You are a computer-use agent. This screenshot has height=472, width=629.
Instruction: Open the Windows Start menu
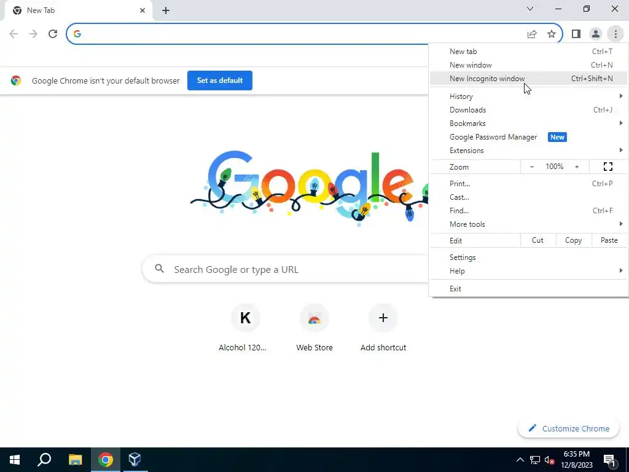15,460
